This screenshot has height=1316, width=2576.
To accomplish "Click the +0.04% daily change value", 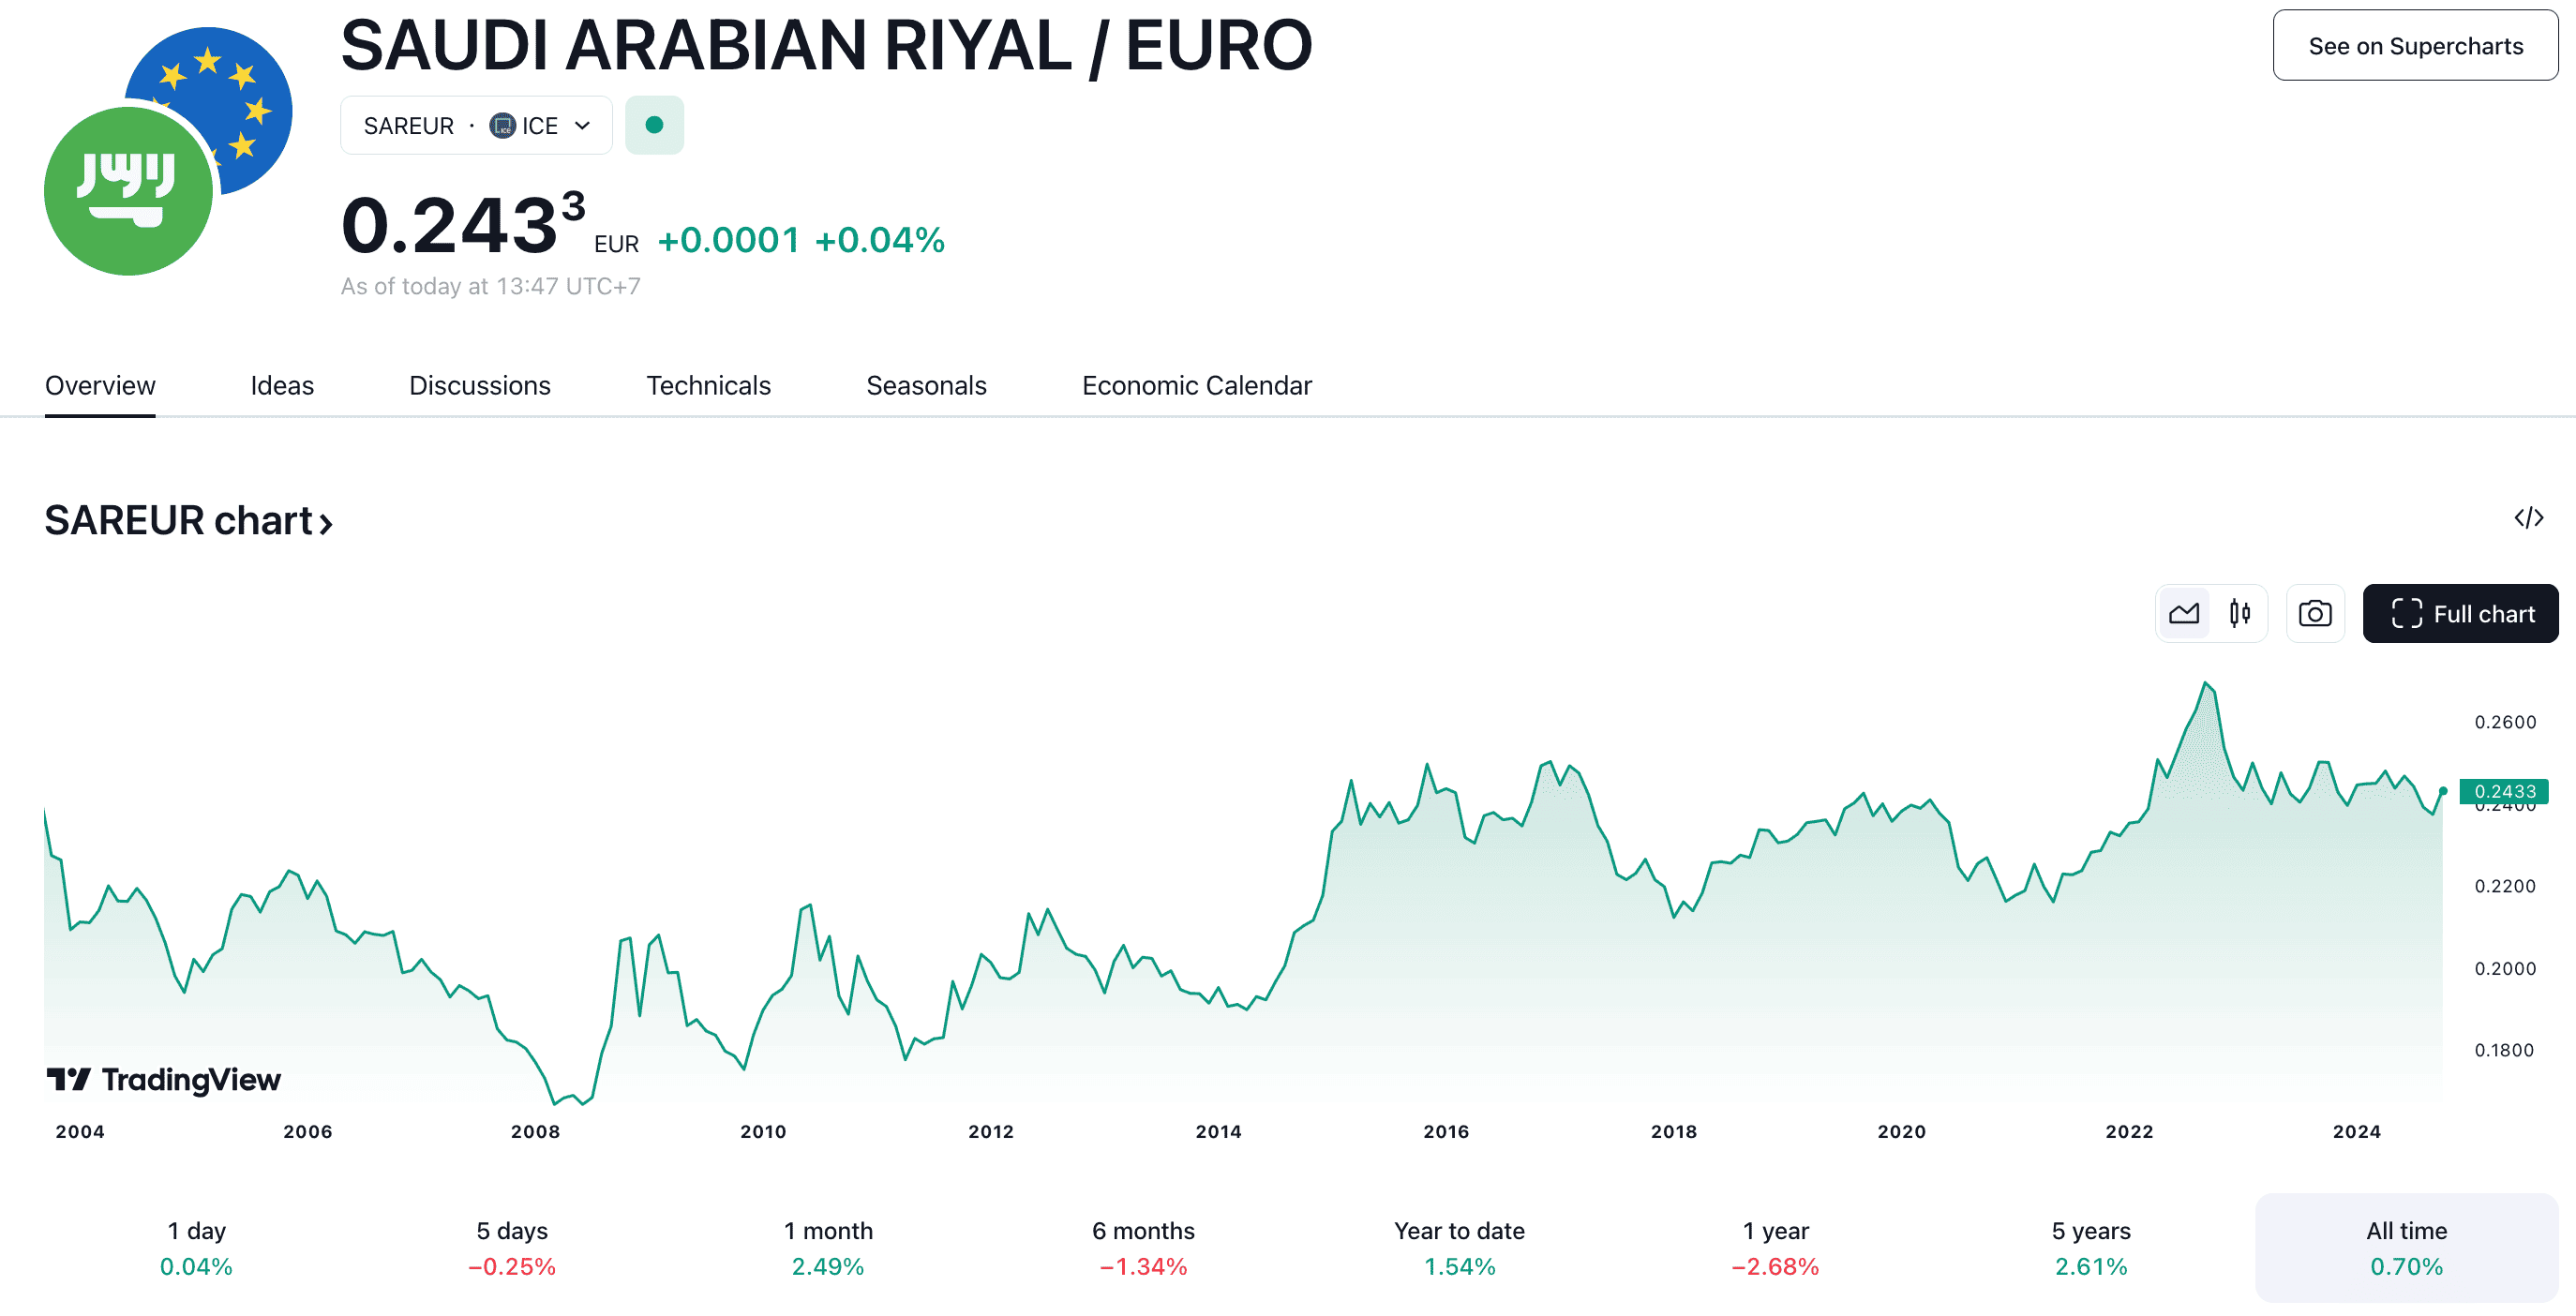I will [x=880, y=240].
